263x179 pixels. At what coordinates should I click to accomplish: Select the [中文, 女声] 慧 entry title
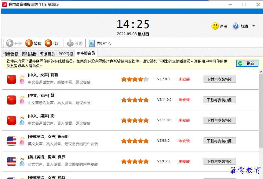coord(41,95)
